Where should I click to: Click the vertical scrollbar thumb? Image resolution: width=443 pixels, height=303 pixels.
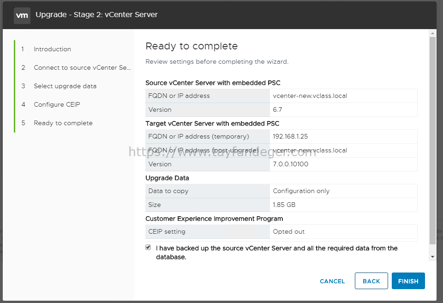point(432,140)
